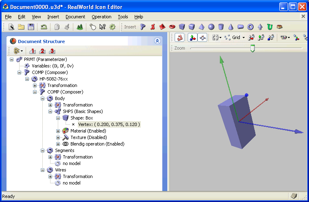Click the green-arrow axis view icon

click(261, 37)
